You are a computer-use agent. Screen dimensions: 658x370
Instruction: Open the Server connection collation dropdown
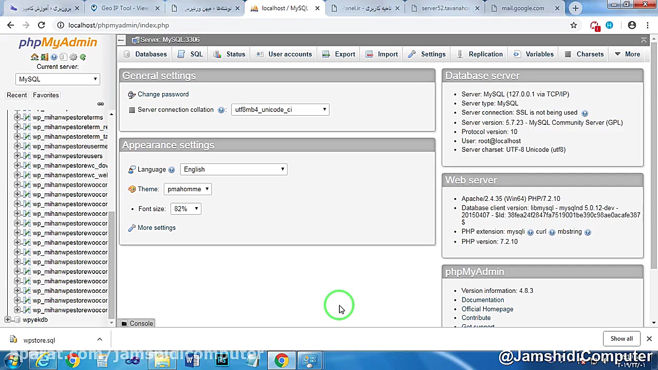point(280,109)
